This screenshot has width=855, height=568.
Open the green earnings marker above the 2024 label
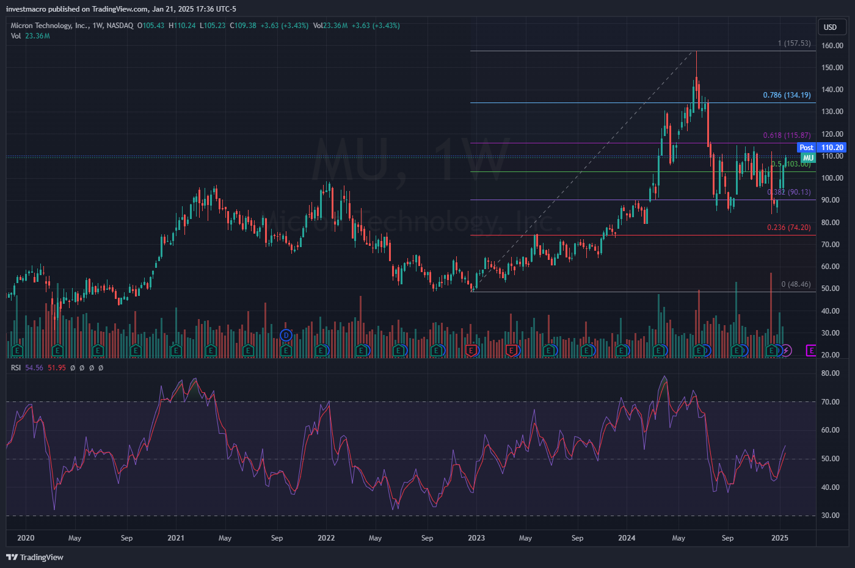pyautogui.click(x=622, y=350)
